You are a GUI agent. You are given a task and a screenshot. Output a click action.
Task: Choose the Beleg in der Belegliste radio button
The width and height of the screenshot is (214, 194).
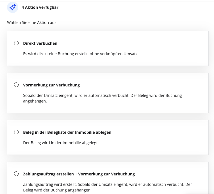coord(16,132)
